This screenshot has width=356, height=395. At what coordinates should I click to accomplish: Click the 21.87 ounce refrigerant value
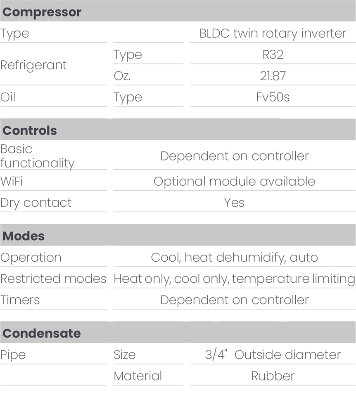[273, 76]
